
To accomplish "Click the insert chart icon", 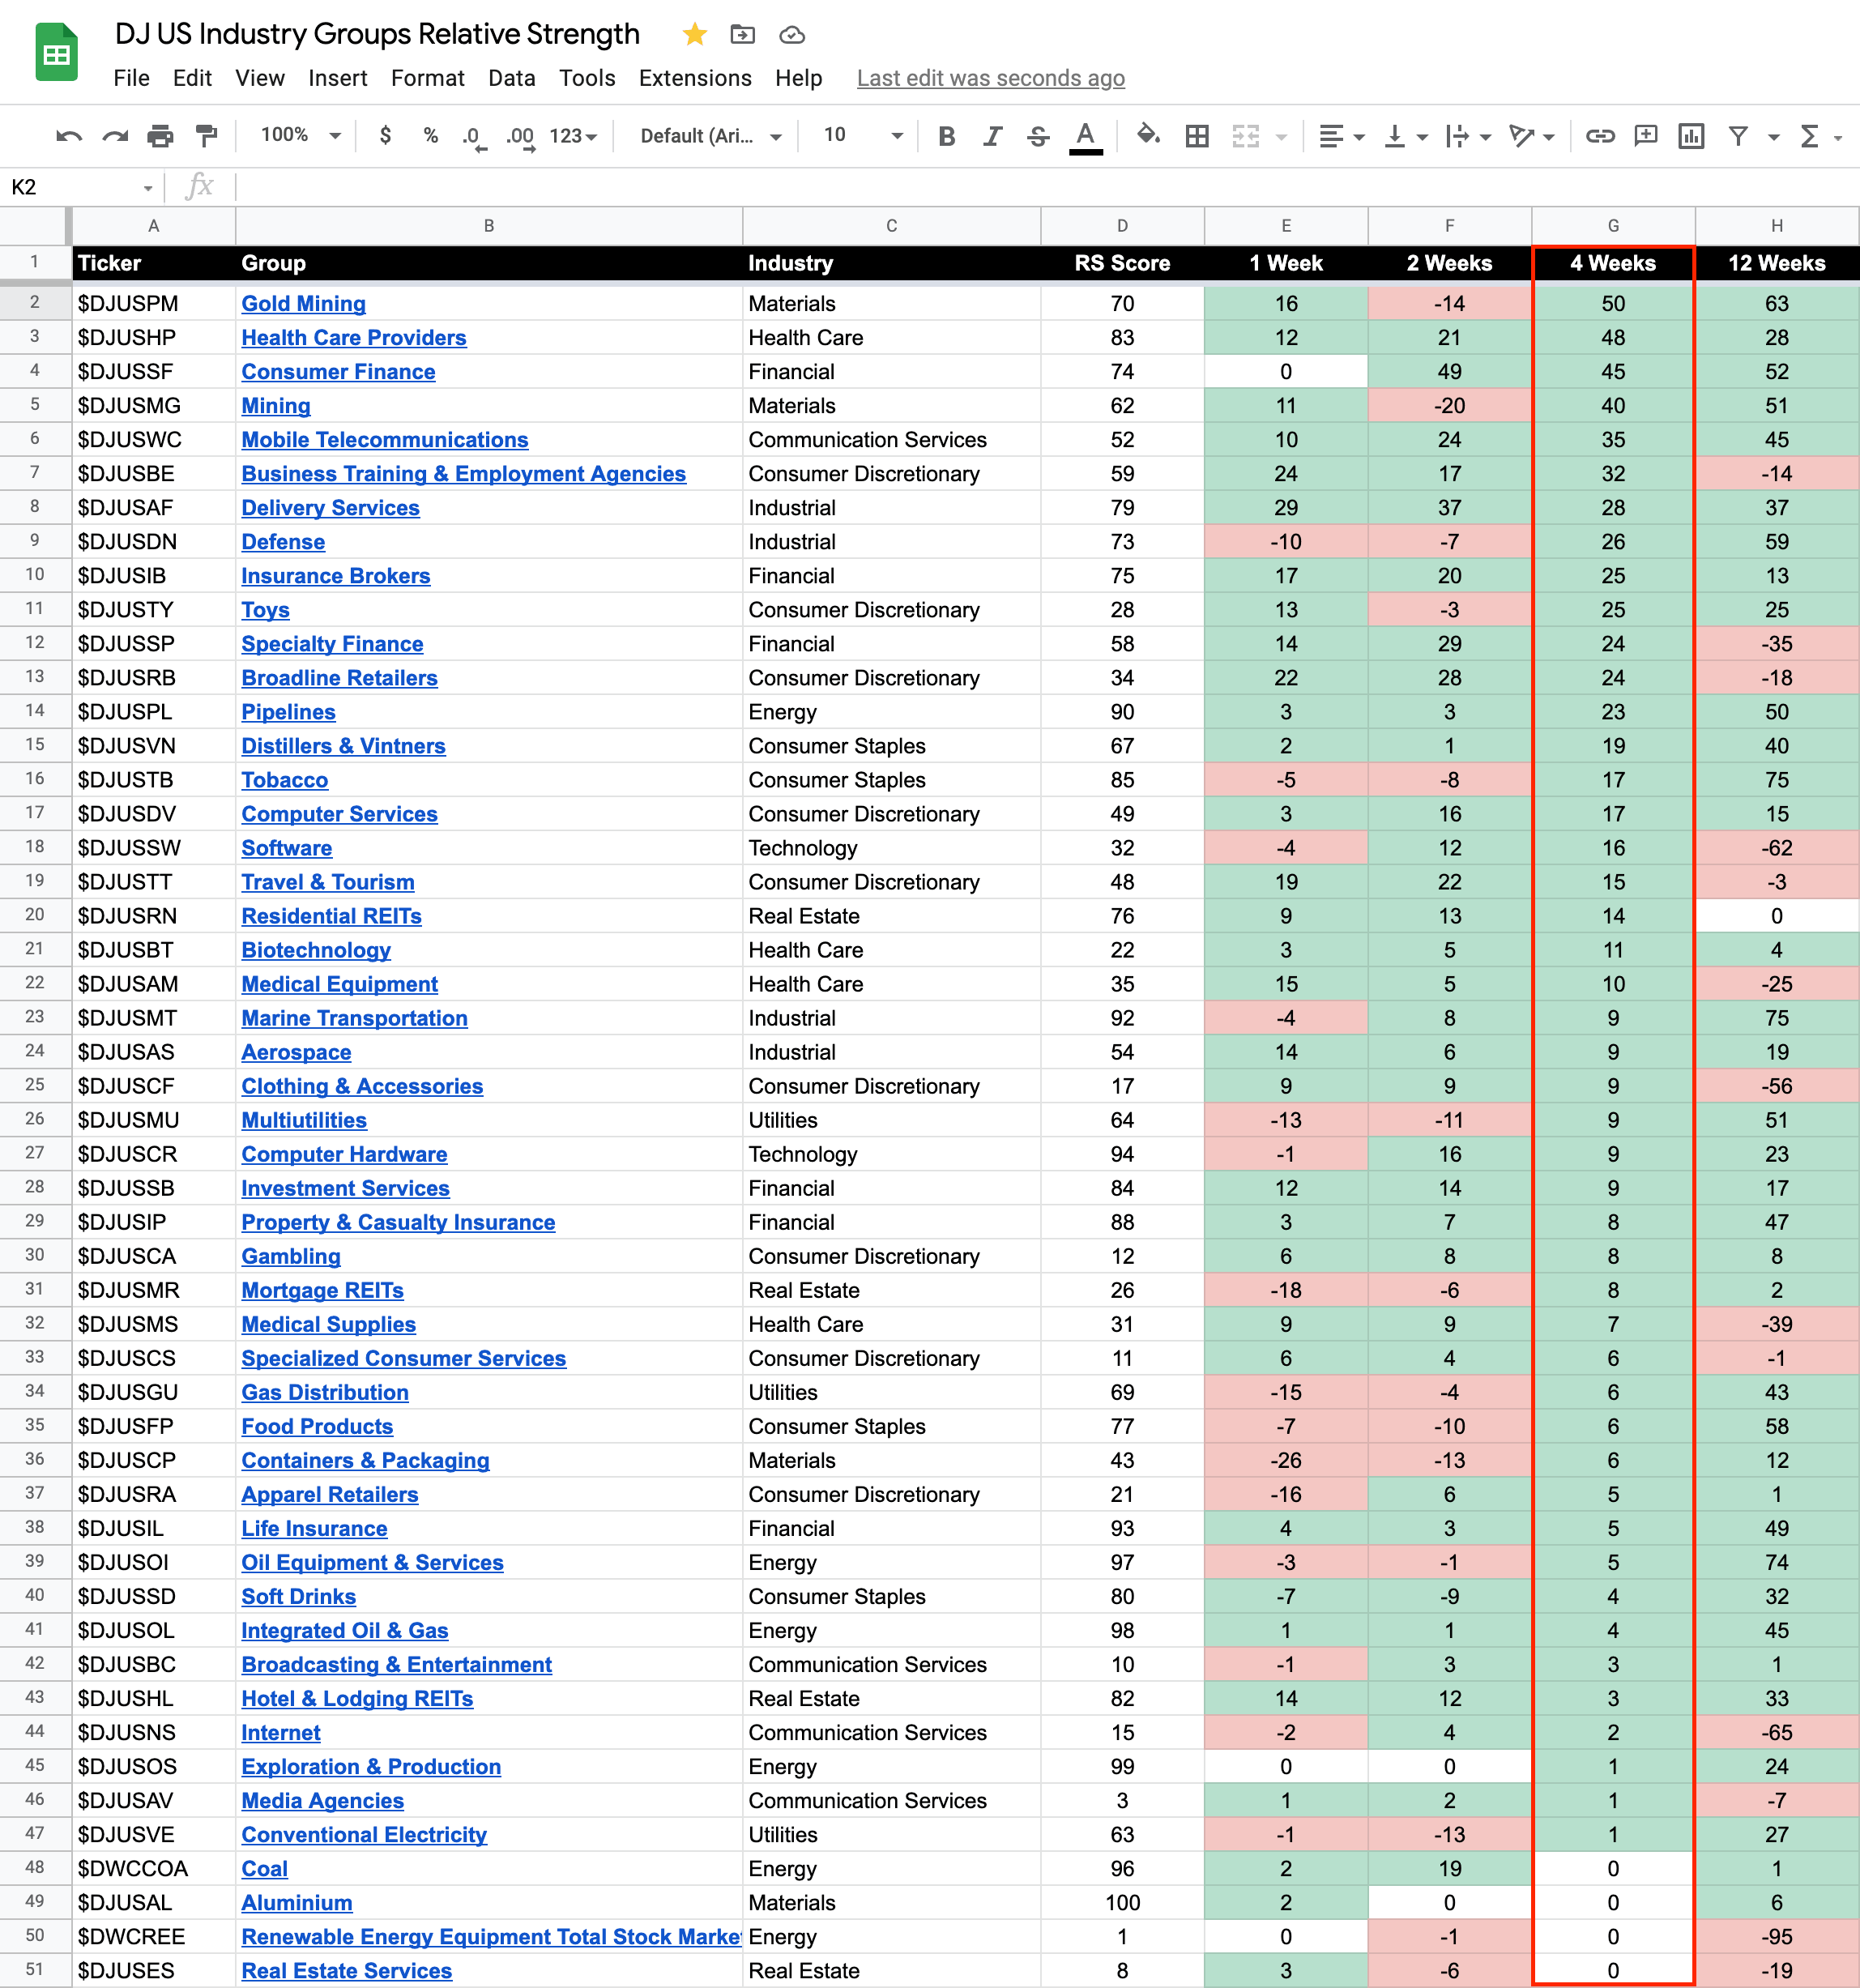I will point(1691,136).
